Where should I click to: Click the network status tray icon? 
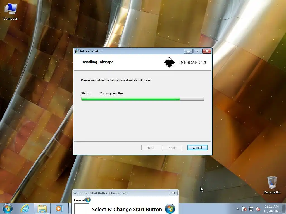(x=251, y=209)
